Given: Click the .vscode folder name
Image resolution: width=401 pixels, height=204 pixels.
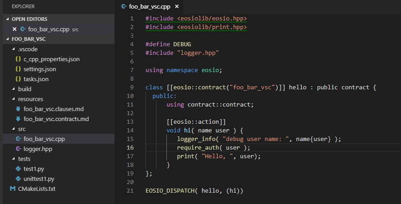Looking at the screenshot, I should tap(28, 49).
